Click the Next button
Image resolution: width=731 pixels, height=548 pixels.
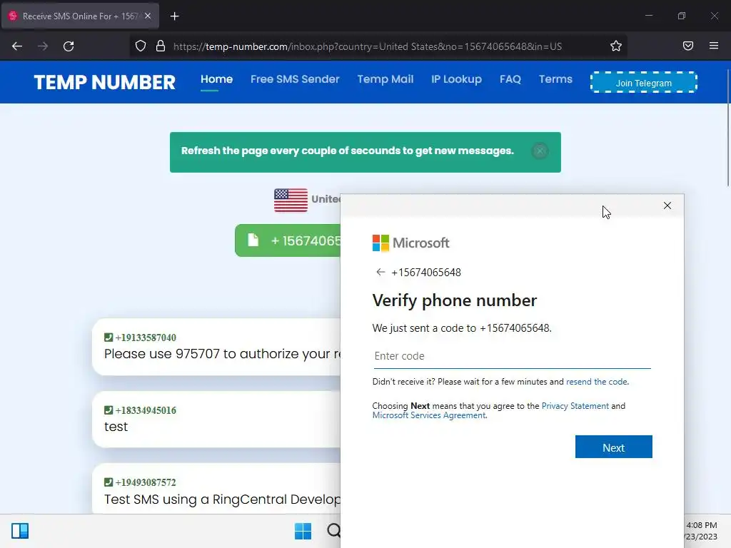613,447
